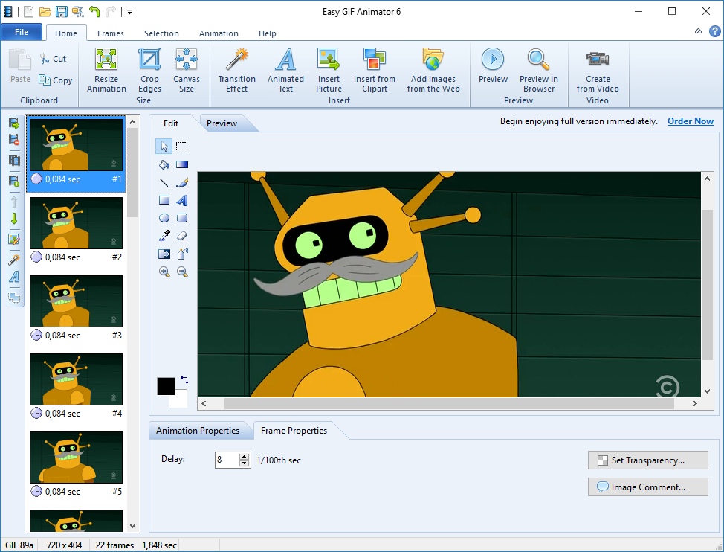Collapse the ribbon with the caret icon
This screenshot has height=552, width=724.
pos(698,31)
